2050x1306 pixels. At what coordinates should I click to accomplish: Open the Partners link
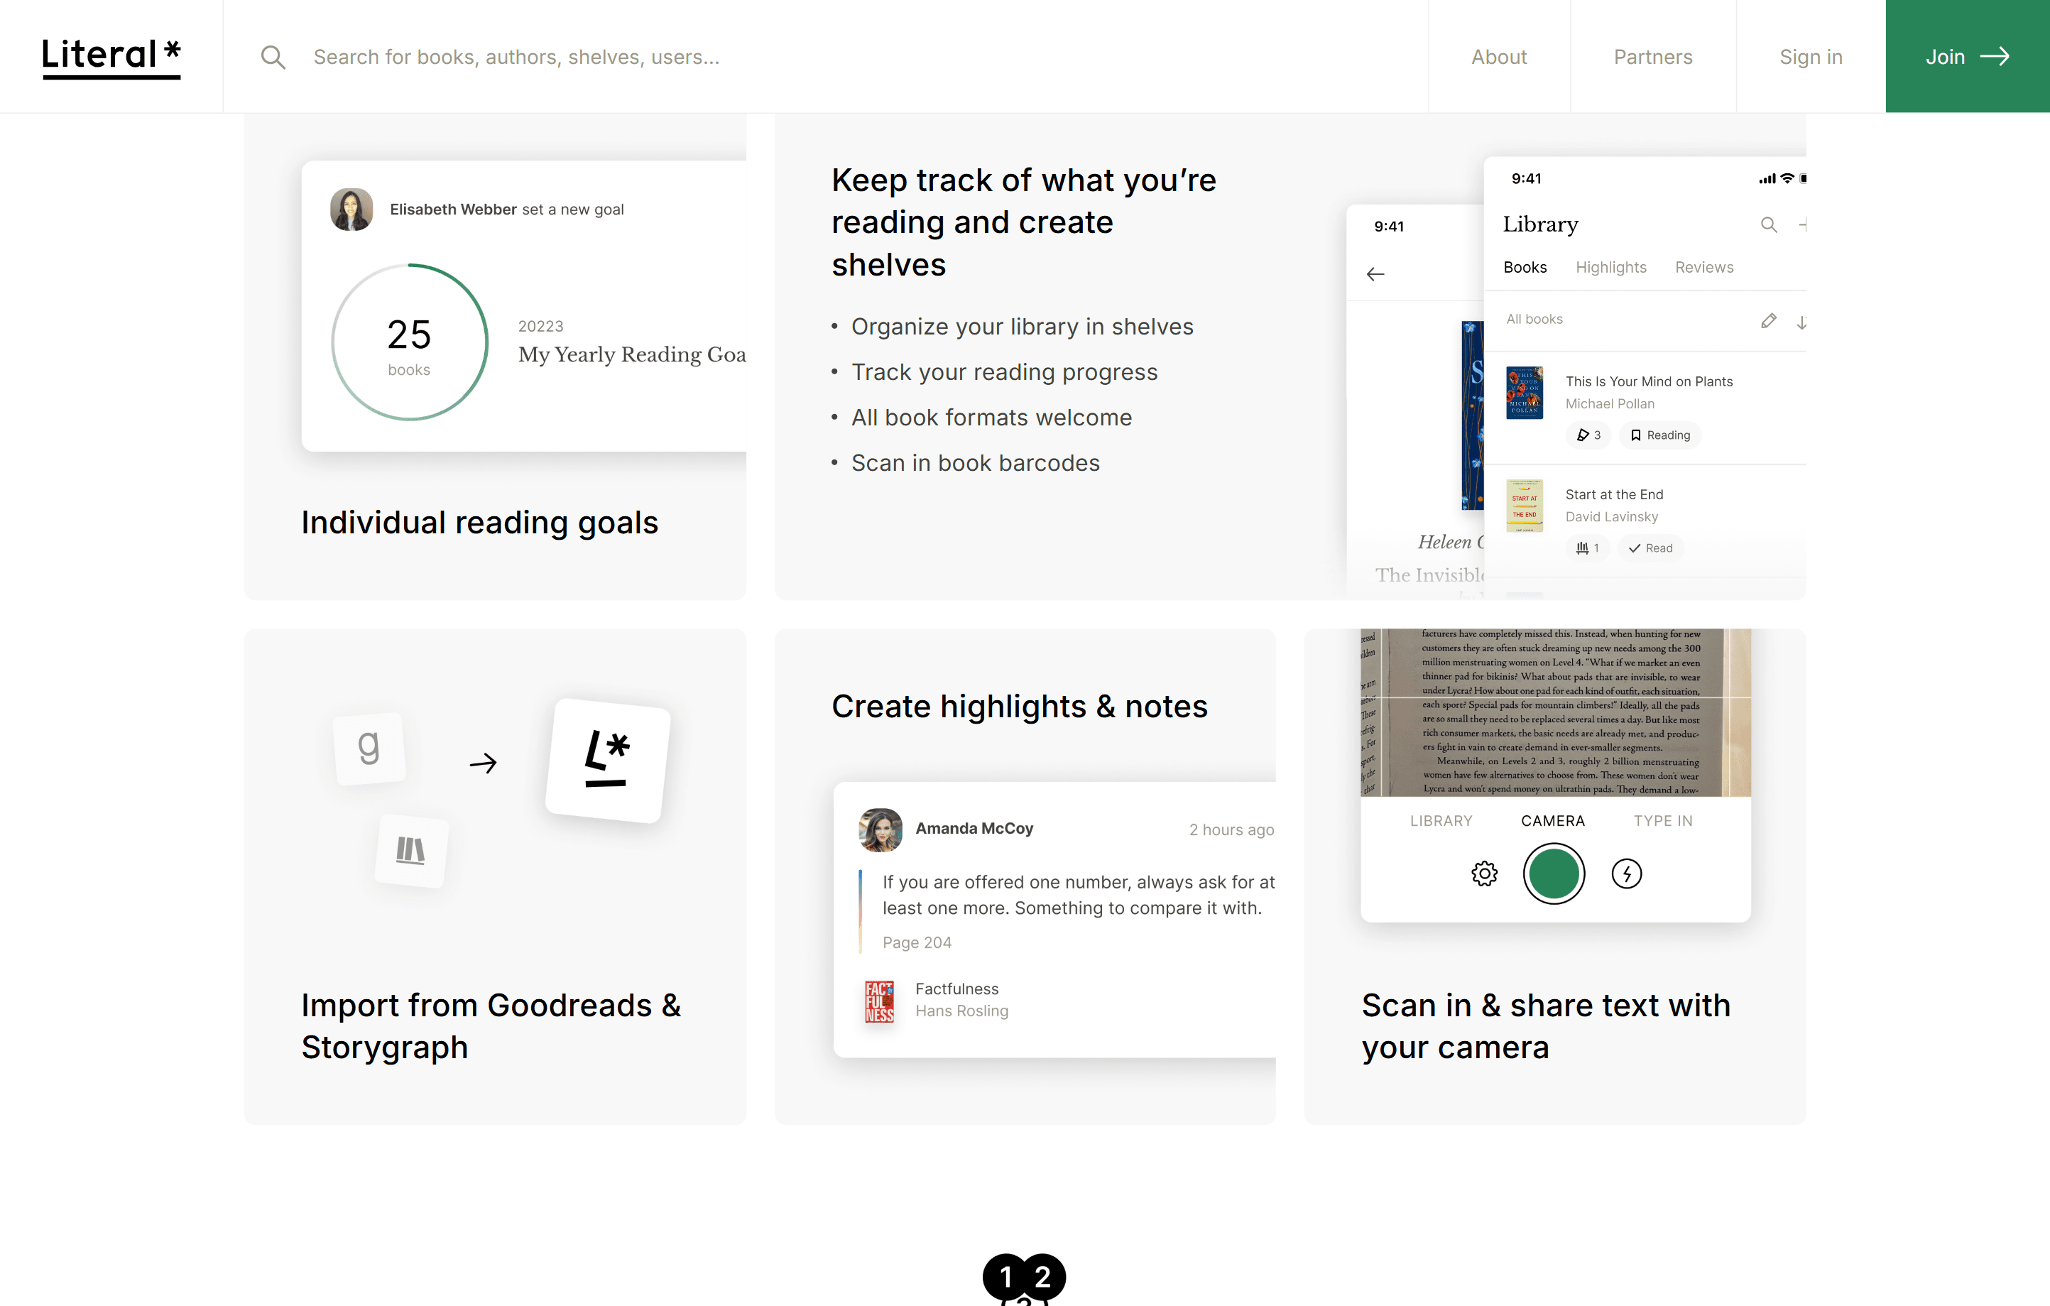pos(1652,57)
